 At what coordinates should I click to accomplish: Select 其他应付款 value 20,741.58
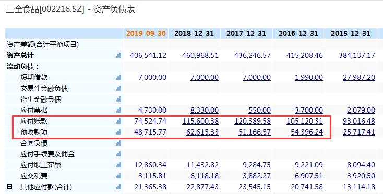click(x=306, y=187)
